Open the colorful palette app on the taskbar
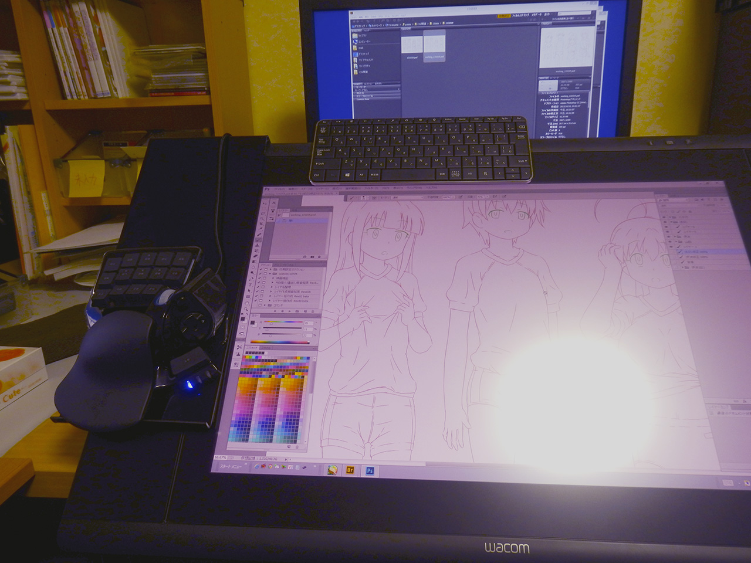Viewport: 751px width, 563px height. (x=332, y=469)
